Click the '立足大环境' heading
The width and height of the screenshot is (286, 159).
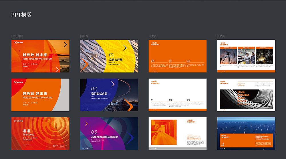pyautogui.click(x=116, y=59)
